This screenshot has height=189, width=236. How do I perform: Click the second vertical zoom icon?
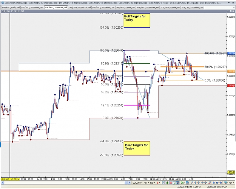pyautogui.click(x=205, y=183)
